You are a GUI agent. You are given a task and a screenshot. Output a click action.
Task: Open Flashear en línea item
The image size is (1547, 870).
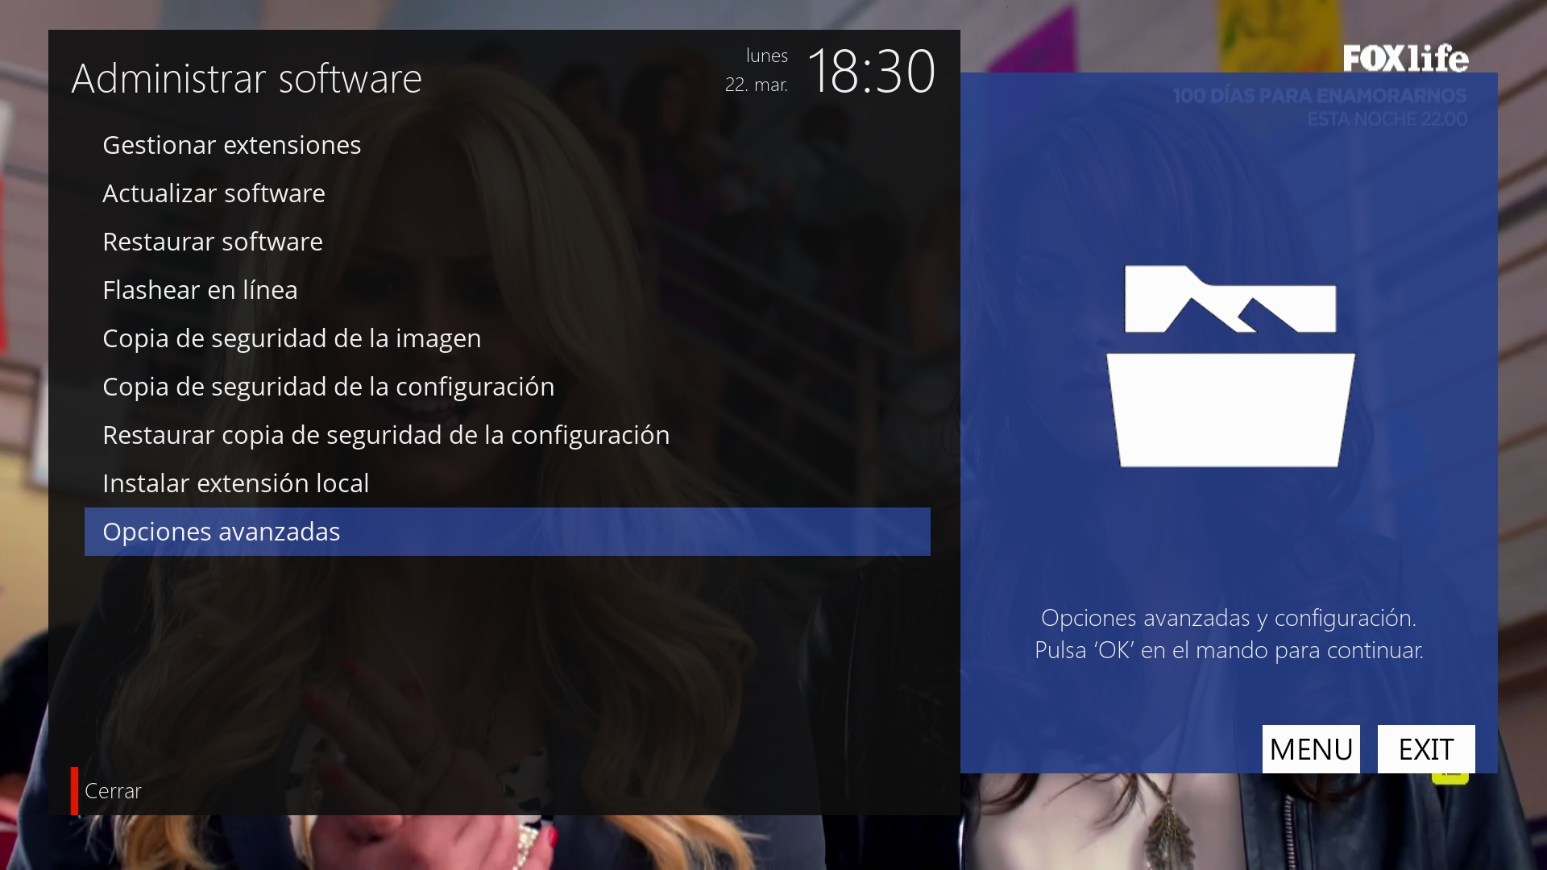(x=200, y=290)
